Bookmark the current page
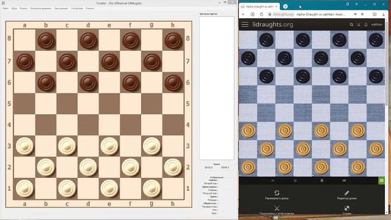This screenshot has width=391, height=220. pyautogui.click(x=362, y=15)
